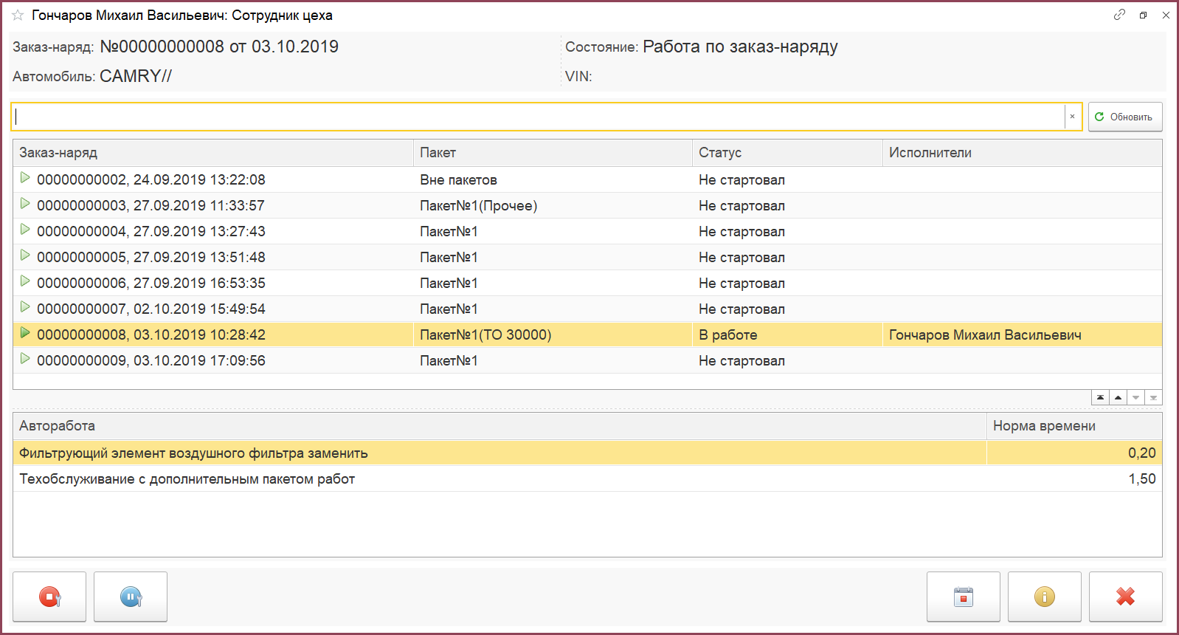Close the Сотрудник цеха window
The height and width of the screenshot is (635, 1179).
pyautogui.click(x=1166, y=15)
